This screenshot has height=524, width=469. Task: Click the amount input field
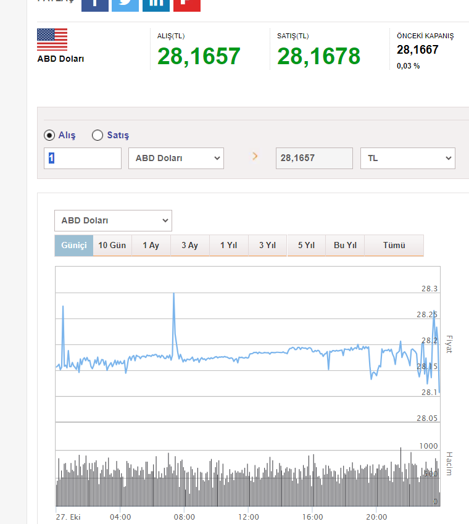[x=83, y=158]
